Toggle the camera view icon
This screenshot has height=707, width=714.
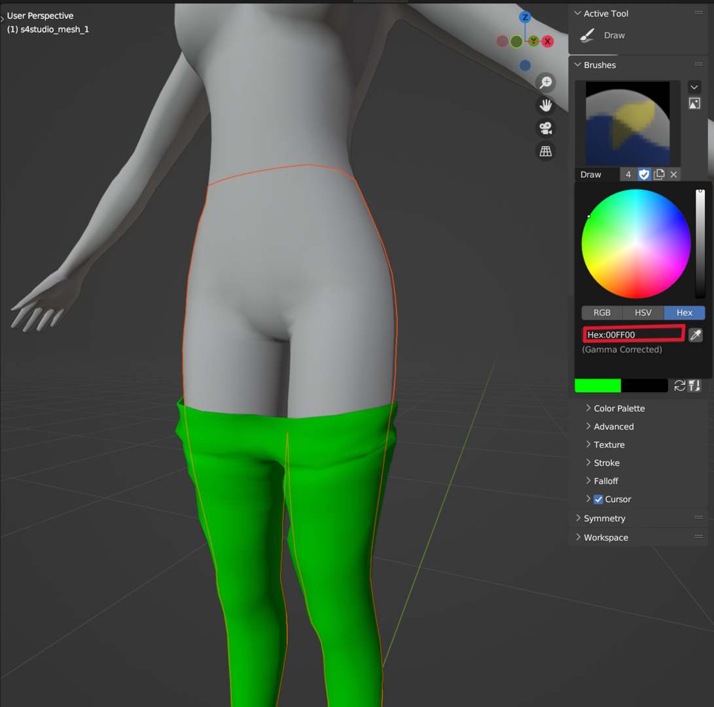point(546,128)
